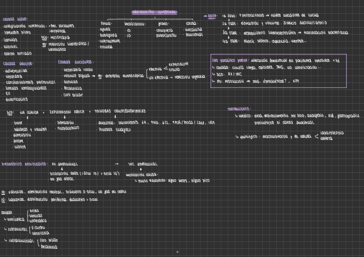Screen dimensions: 364x257
Task: Select the Causas niños heading
Action: pyautogui.click(x=15, y=19)
